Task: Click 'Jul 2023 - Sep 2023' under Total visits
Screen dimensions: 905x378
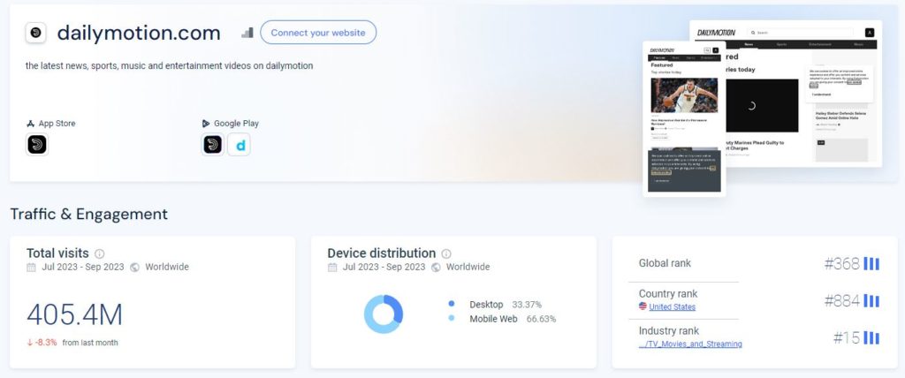Action: [82, 268]
